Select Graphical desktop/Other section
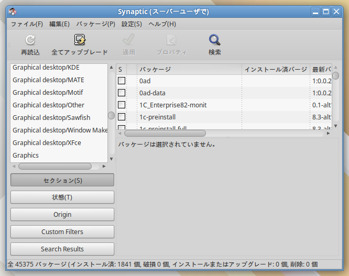Image resolution: width=349 pixels, height=276 pixels. point(59,105)
